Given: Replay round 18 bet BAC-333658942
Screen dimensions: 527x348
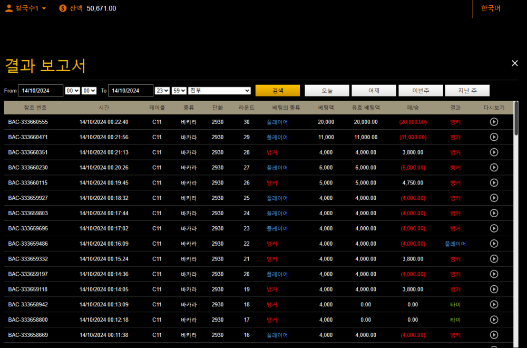Looking at the screenshot, I should point(494,304).
